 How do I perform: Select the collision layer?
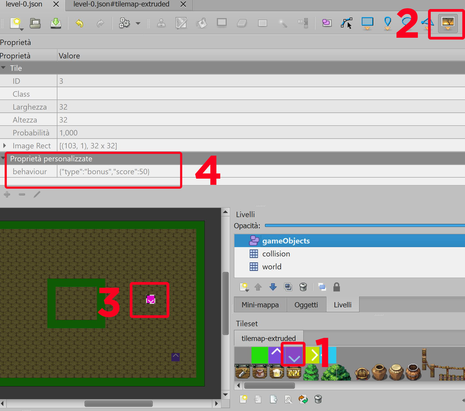point(349,254)
